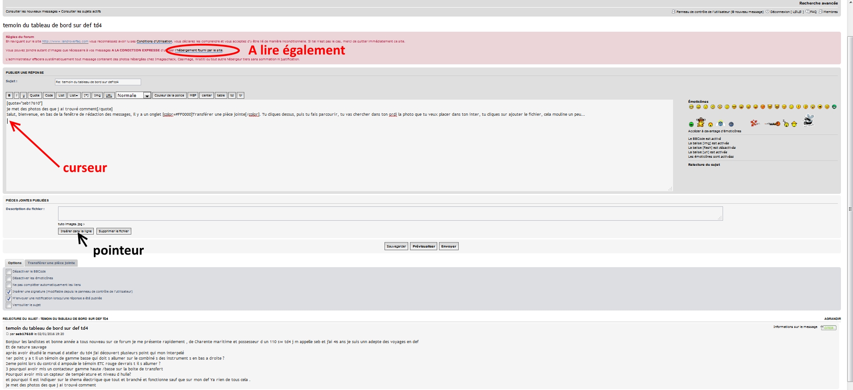Switch to Transférer une pièce jointe tab

tap(51, 263)
